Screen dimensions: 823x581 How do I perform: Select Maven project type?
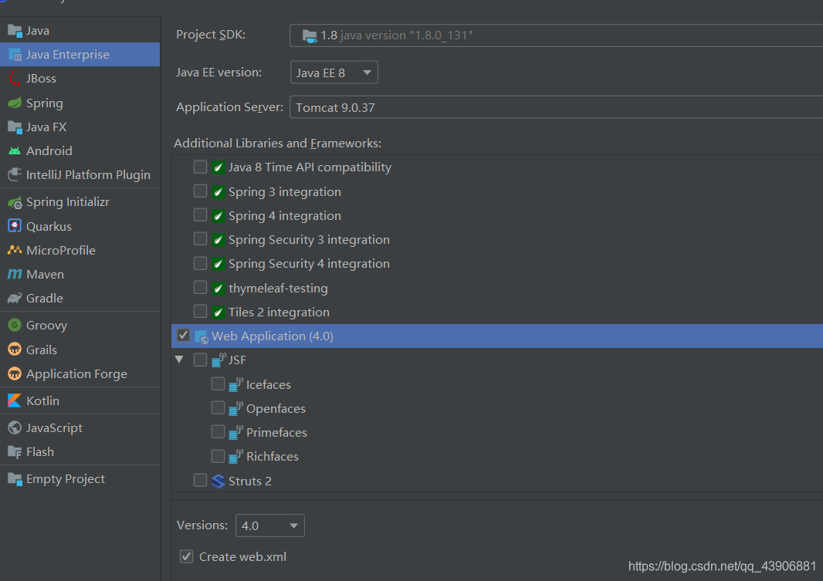[80, 274]
